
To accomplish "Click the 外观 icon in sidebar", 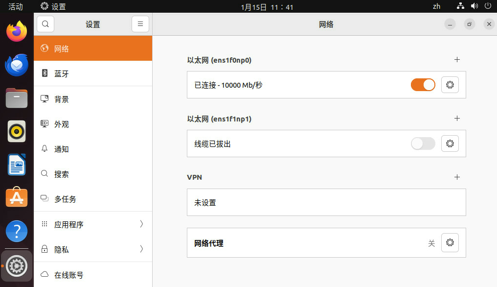I will (x=45, y=123).
